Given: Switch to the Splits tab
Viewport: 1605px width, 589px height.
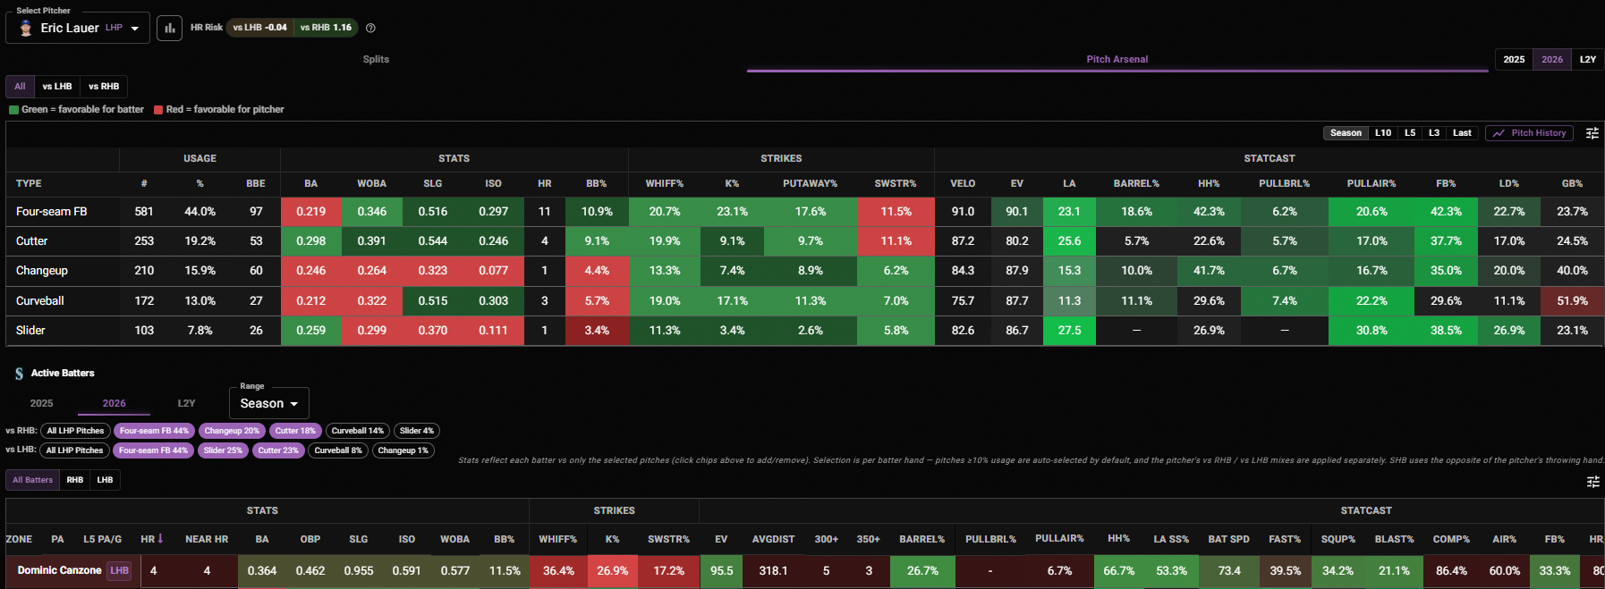Looking at the screenshot, I should coord(376,59).
